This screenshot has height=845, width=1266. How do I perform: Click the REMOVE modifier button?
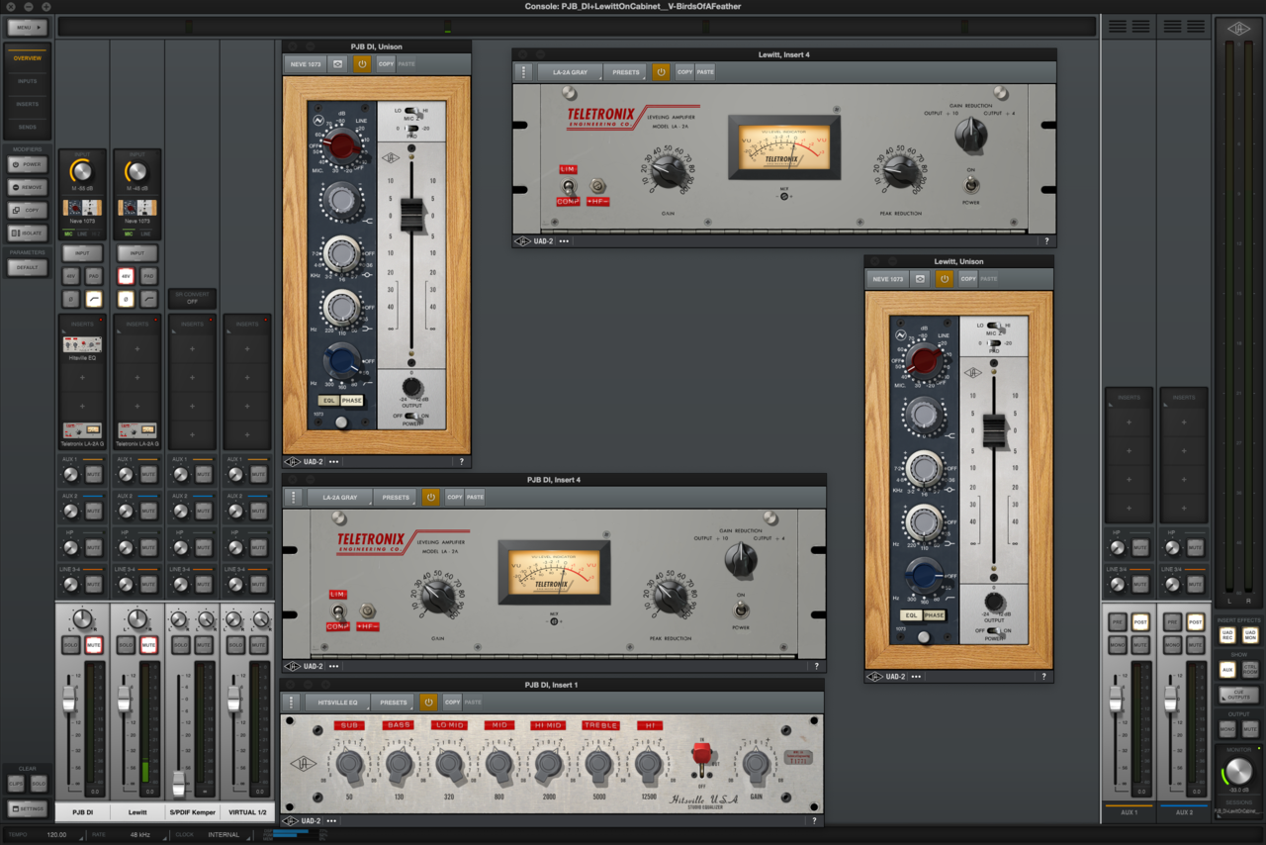27,187
